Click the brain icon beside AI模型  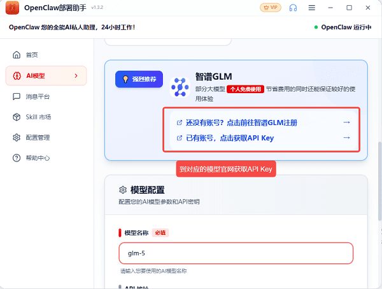pos(17,76)
